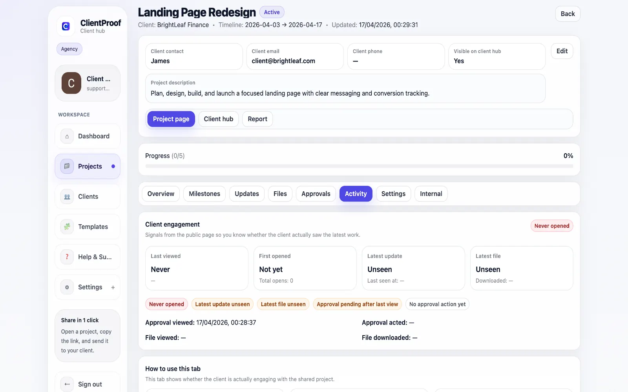628x392 pixels.
Task: Click the ClientProof logo icon
Action: point(66,26)
